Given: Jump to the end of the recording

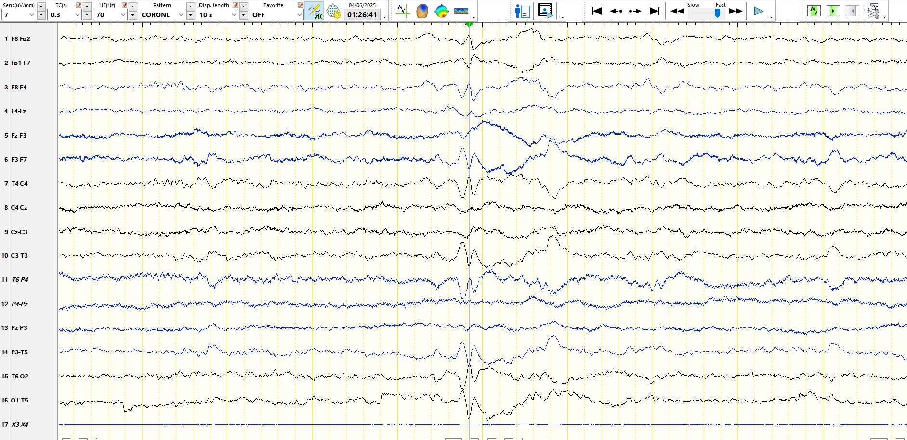Looking at the screenshot, I should click(x=654, y=11).
